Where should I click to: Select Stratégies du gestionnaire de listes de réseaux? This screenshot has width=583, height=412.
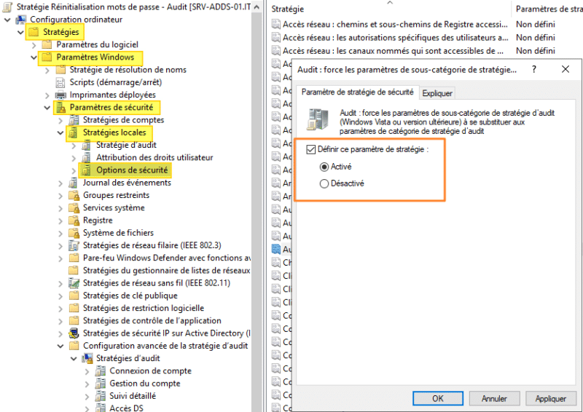point(167,271)
